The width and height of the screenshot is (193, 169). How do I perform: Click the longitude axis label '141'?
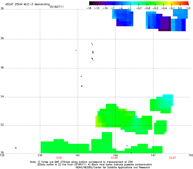77,155
